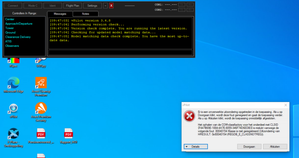Select Approach/Departure in the controllers list
Screen dimensions: 299x158
coord(19,23)
